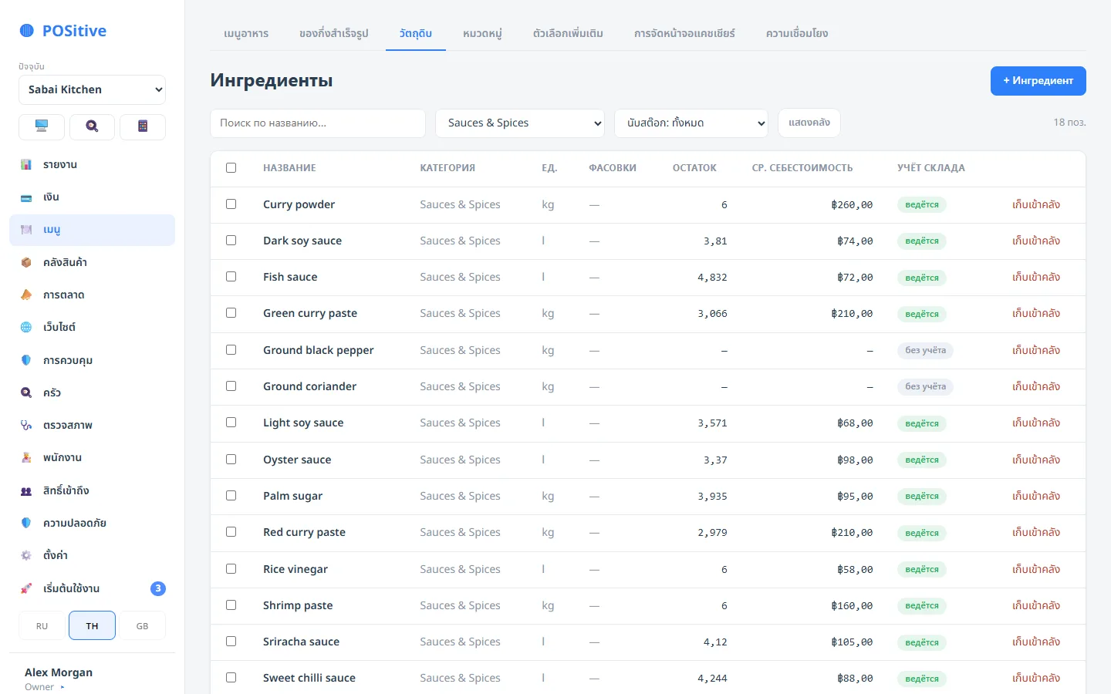Expand the Alex Morgan Owner menu
The width and height of the screenshot is (1111, 694).
[59, 679]
